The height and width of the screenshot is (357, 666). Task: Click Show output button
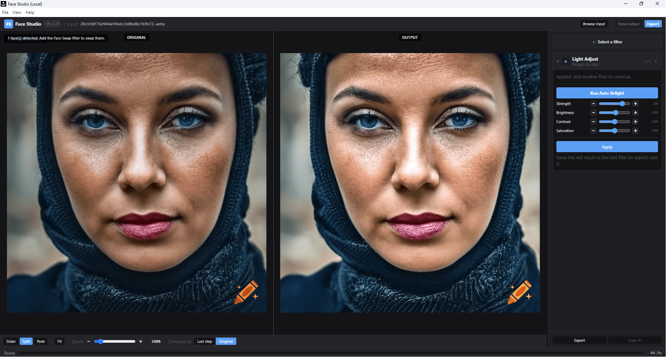[x=629, y=24]
